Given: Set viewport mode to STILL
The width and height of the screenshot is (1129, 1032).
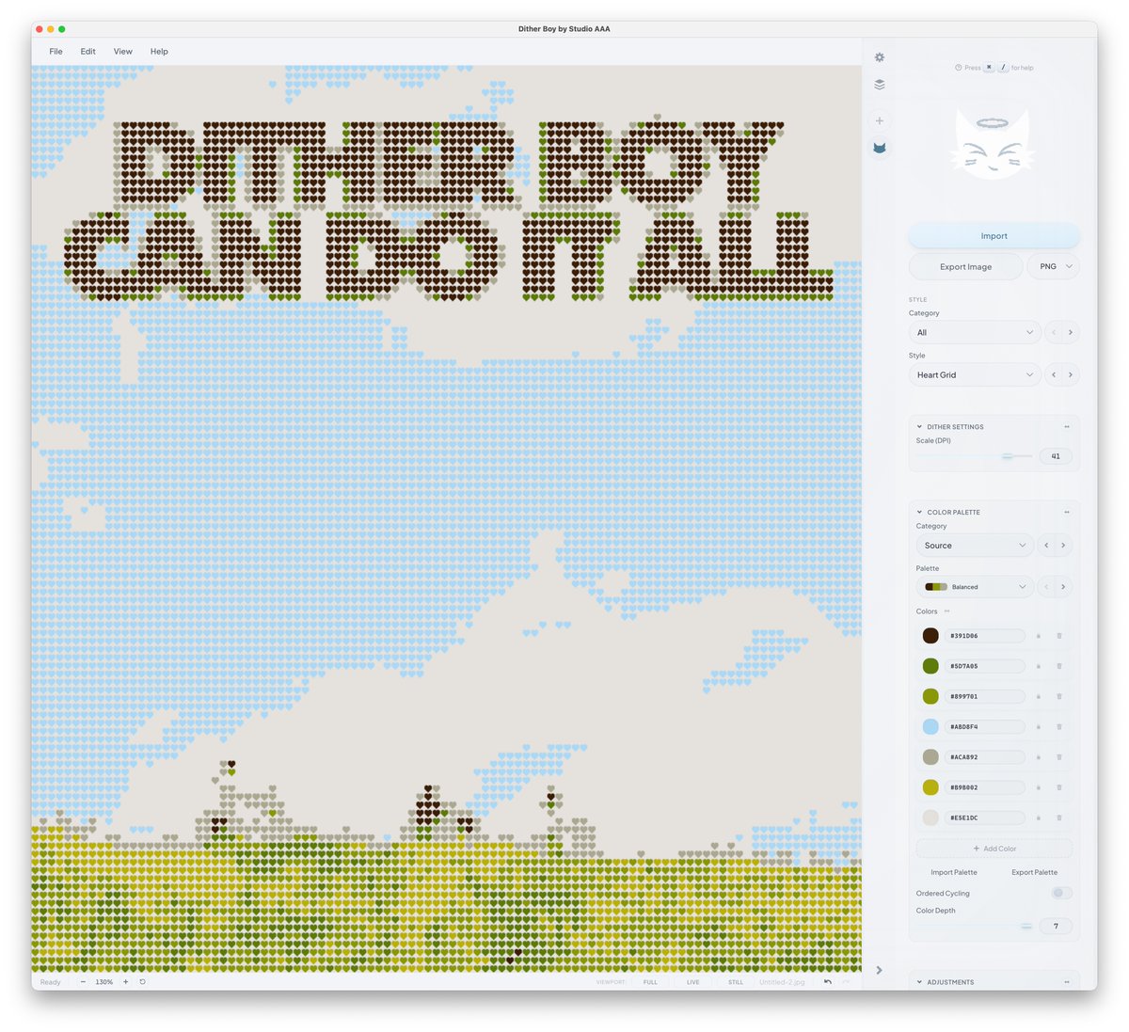Looking at the screenshot, I should click(736, 982).
